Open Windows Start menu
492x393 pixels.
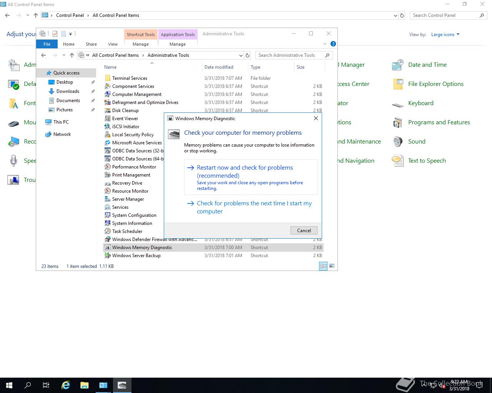pyautogui.click(x=9, y=385)
